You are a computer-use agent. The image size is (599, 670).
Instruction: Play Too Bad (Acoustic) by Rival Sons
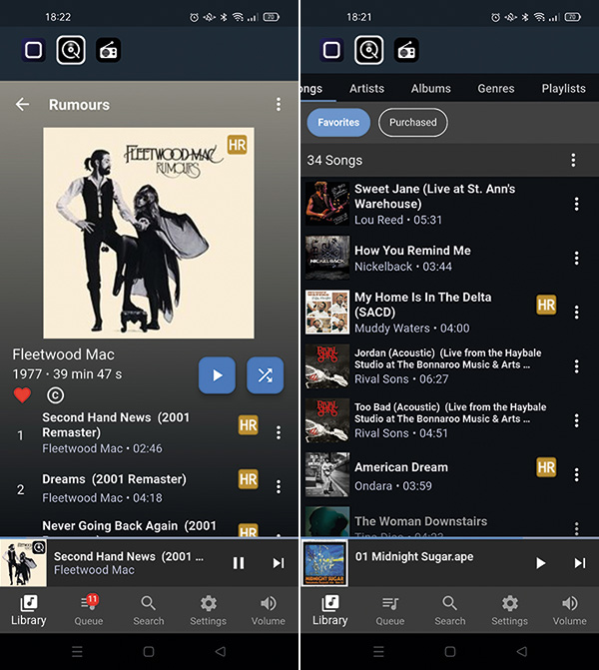(450, 420)
